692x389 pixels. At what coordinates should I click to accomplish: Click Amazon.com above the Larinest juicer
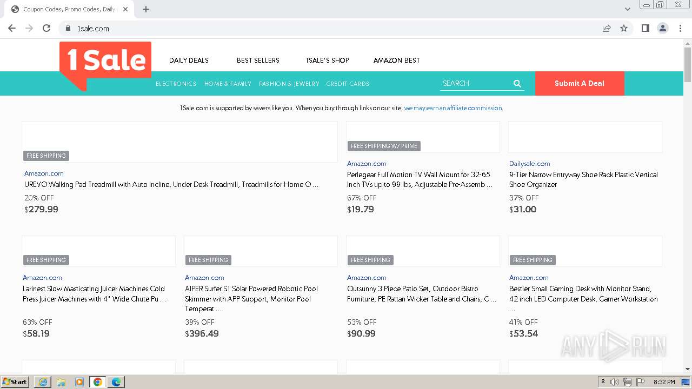[42, 278]
